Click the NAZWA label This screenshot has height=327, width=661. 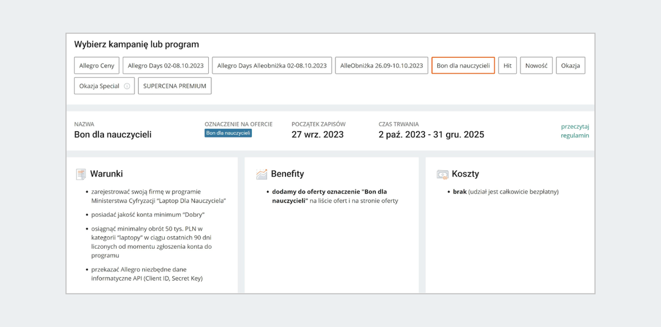(84, 124)
